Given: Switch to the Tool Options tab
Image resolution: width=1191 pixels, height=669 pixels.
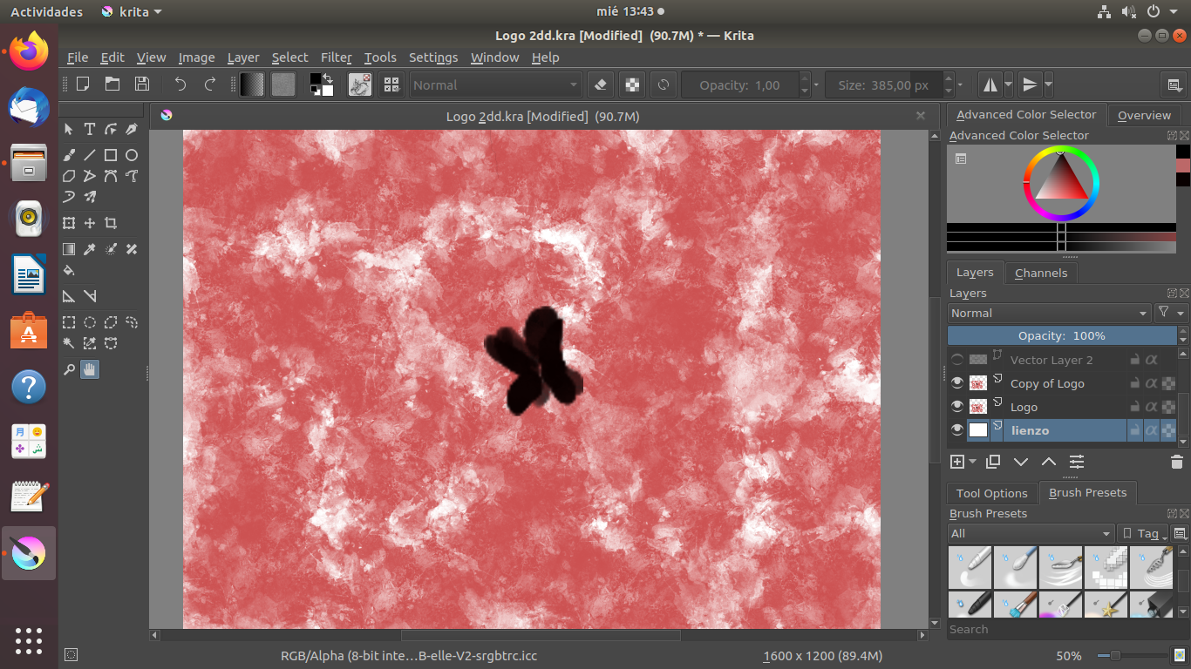Looking at the screenshot, I should coord(992,493).
